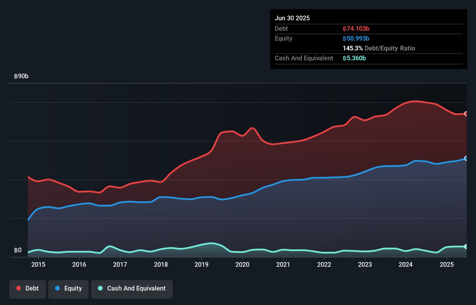This screenshot has width=476, height=305.
Task: Click the 2015 label on the x-axis
Action: [38, 265]
